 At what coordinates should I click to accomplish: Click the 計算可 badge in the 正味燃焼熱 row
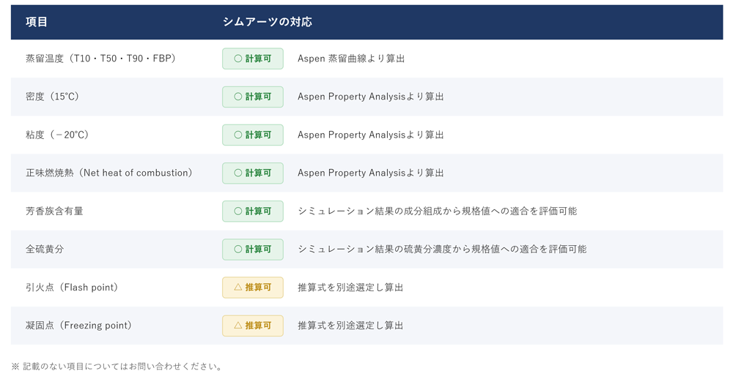(252, 173)
